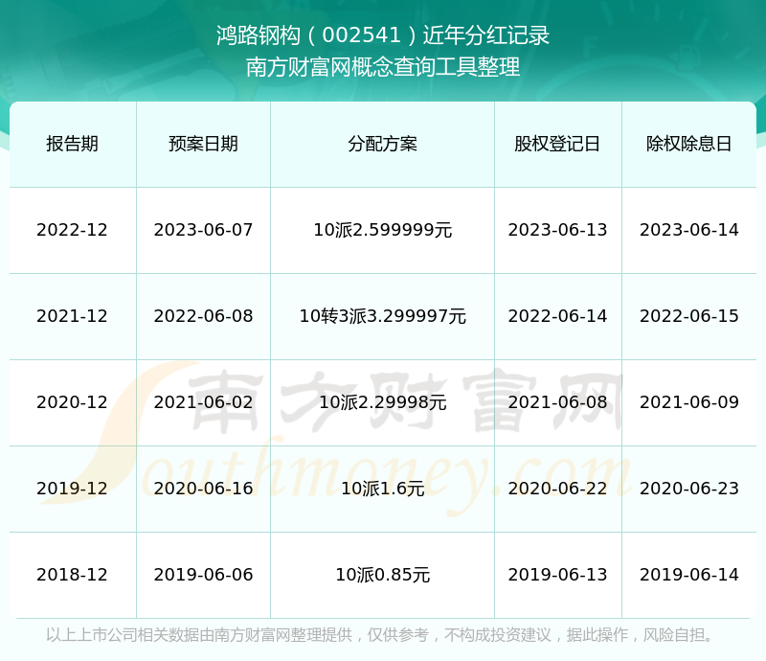Click report period 2019-12 cell

(73, 488)
